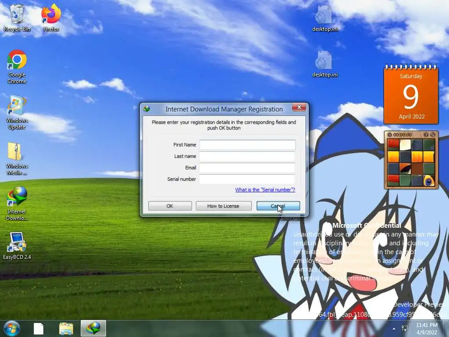Show hidden system tray icons arrow

[394, 329]
